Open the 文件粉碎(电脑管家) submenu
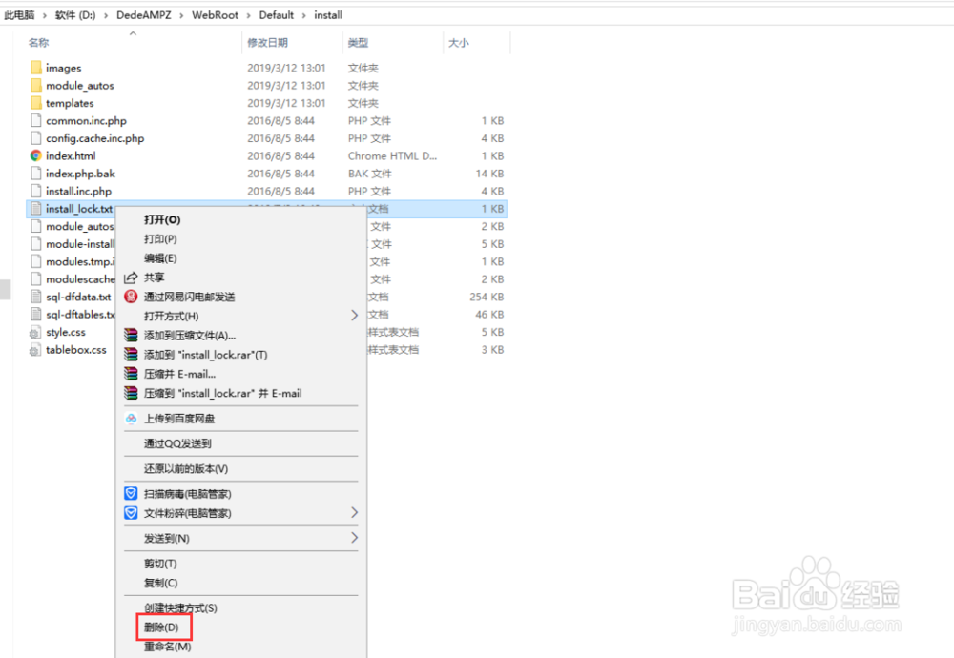This screenshot has height=658, width=954. [353, 513]
